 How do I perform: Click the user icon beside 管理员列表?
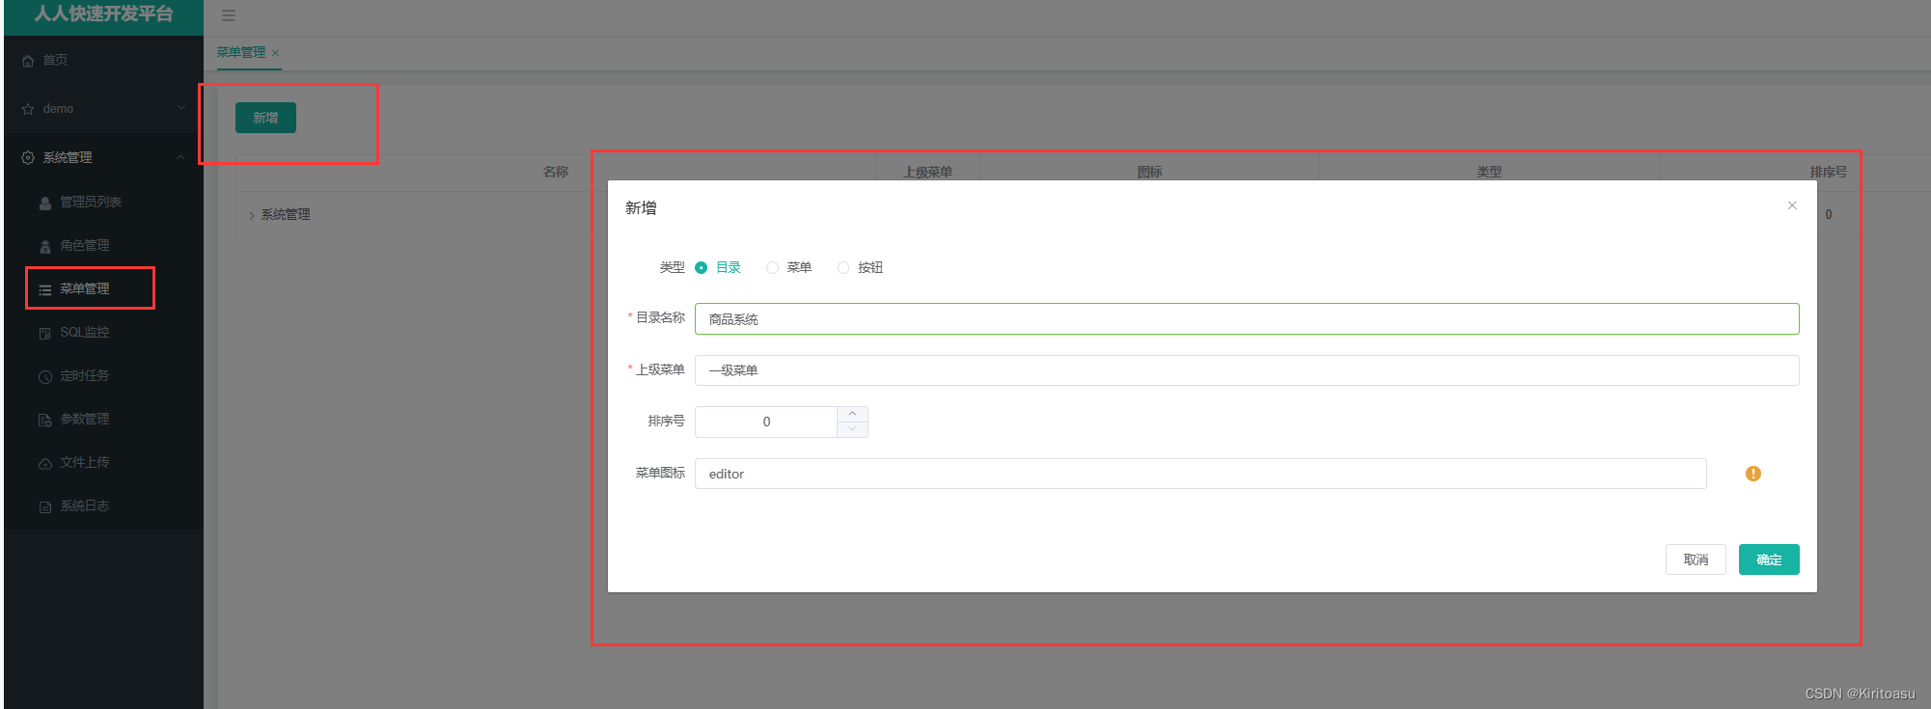click(x=45, y=203)
